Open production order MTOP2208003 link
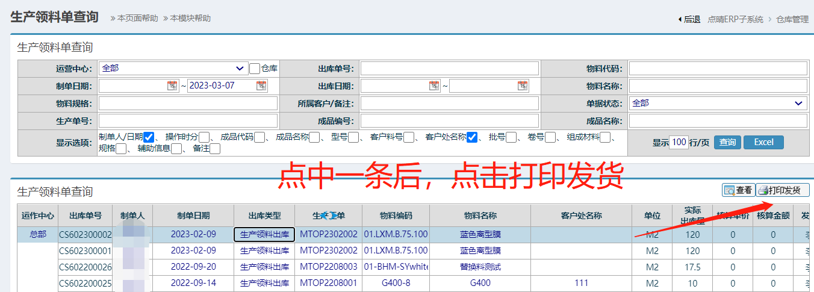This screenshot has width=814, height=292. point(329,267)
